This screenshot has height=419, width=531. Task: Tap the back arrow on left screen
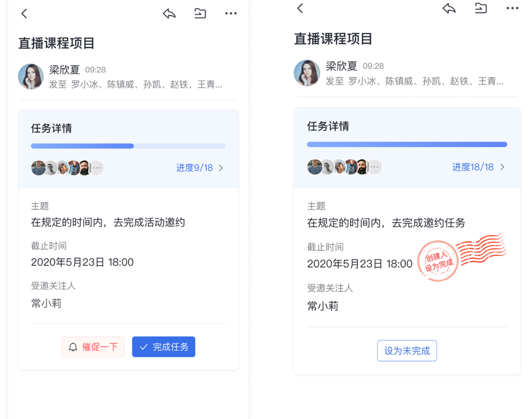point(24,14)
